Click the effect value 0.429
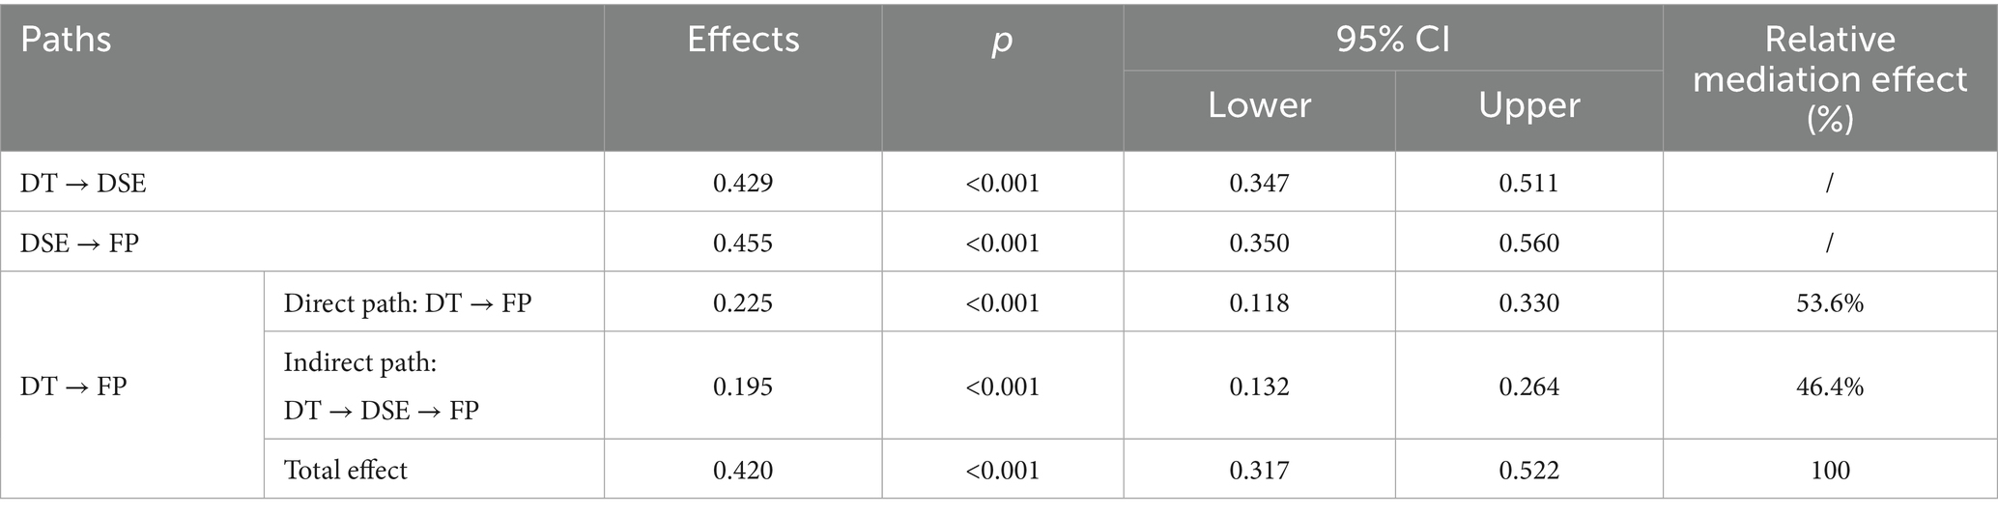 pos(742,184)
